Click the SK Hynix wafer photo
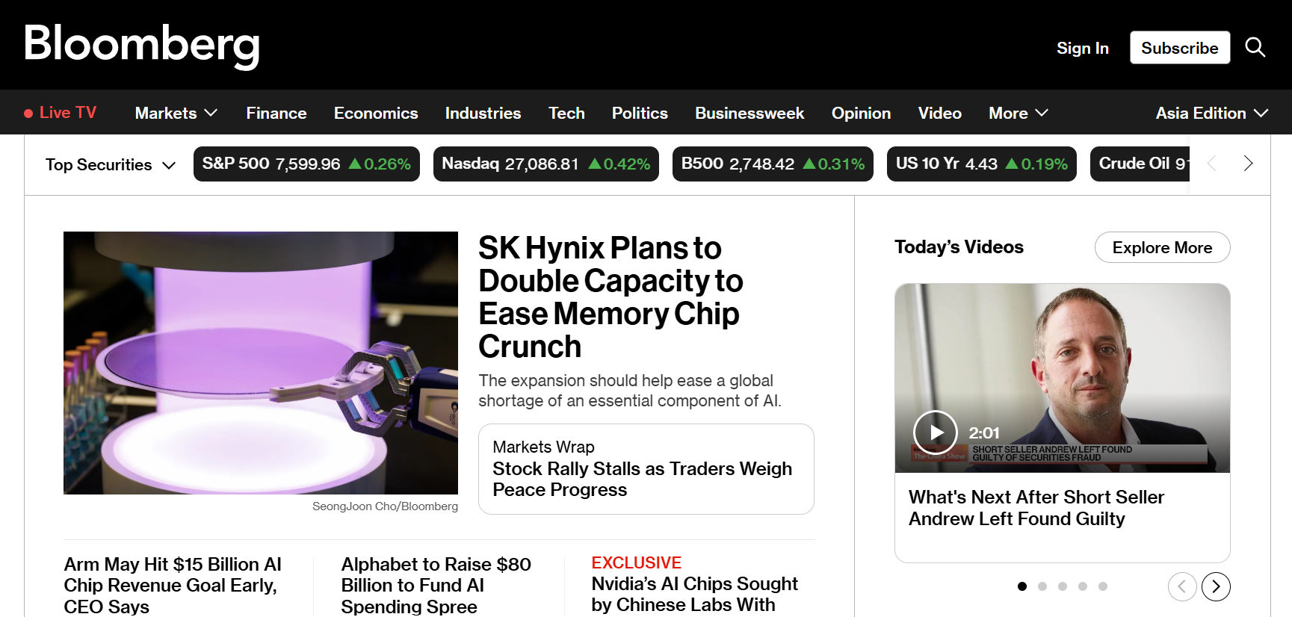The height and width of the screenshot is (617, 1292). pyautogui.click(x=261, y=363)
